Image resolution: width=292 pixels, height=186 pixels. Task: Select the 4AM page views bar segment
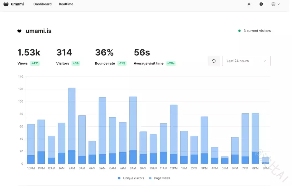[x=92, y=148]
